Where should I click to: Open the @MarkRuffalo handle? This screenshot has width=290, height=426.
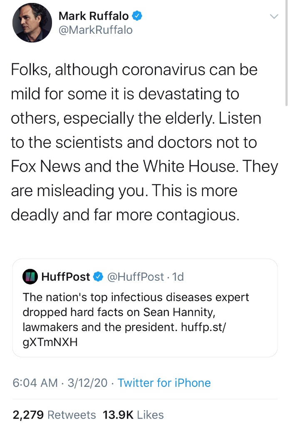click(96, 30)
